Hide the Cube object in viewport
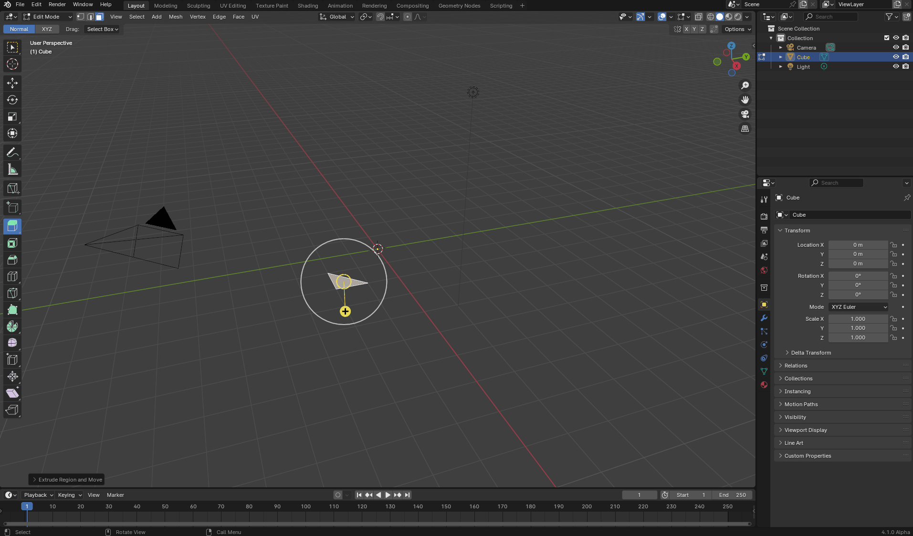Viewport: 913px width, 536px height. click(x=896, y=57)
